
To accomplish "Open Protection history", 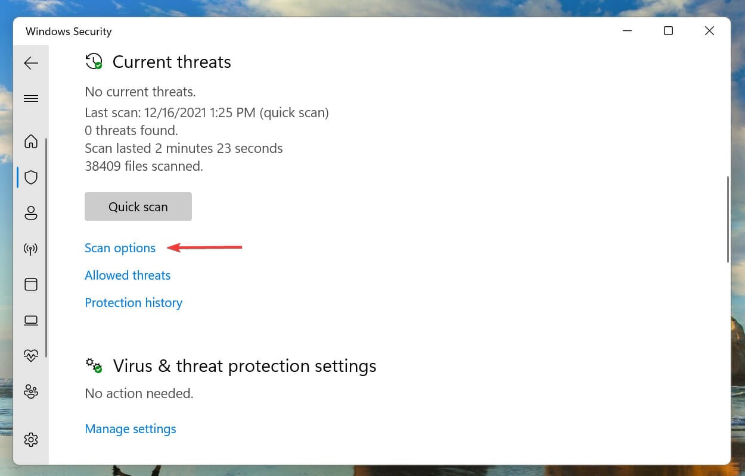I will tap(134, 302).
